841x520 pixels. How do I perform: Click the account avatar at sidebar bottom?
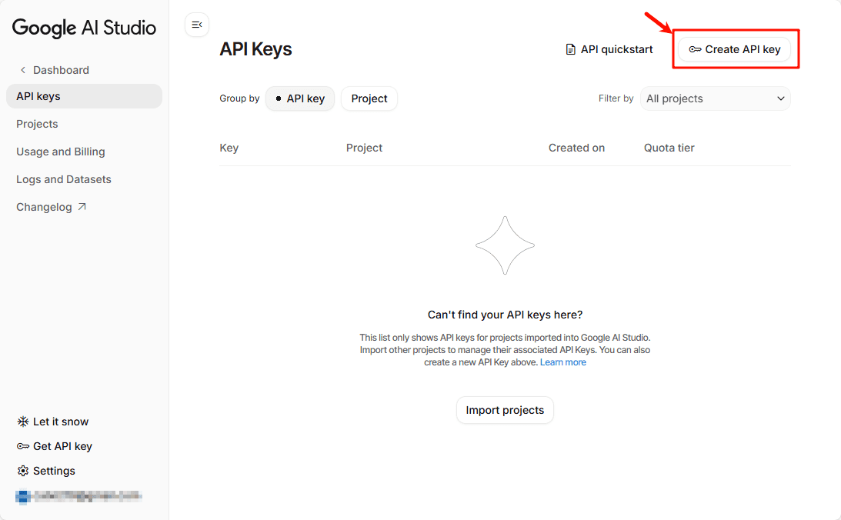coord(24,496)
